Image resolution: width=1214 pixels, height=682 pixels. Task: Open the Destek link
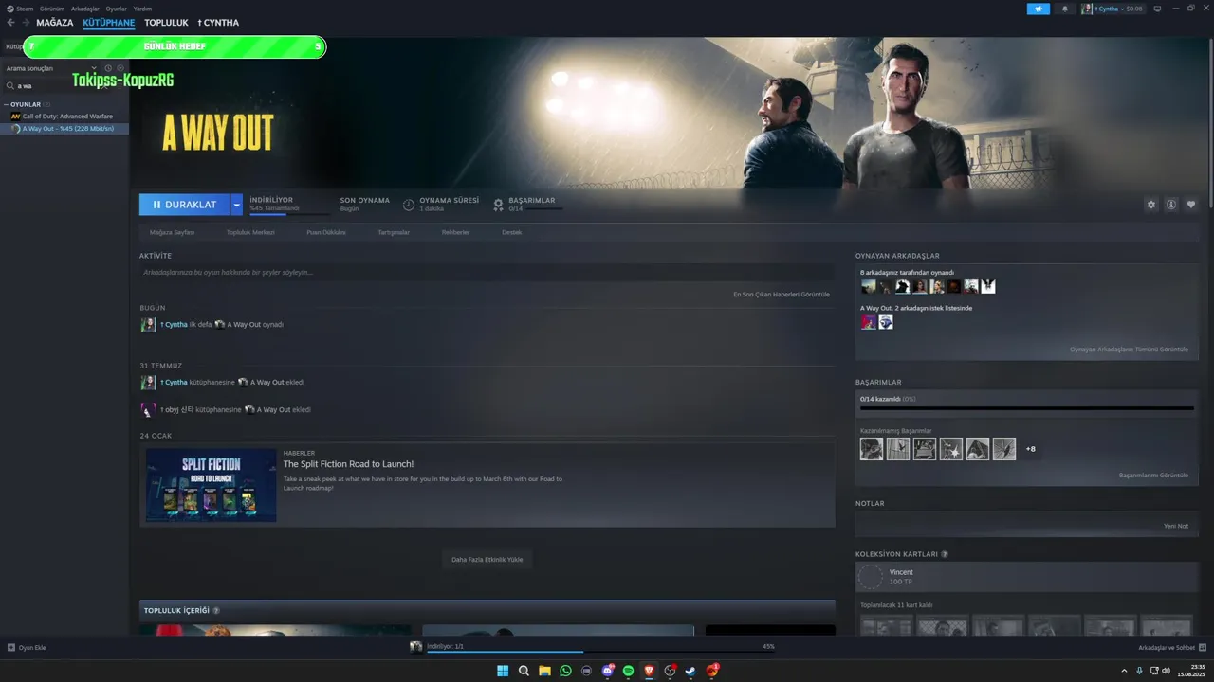(511, 232)
